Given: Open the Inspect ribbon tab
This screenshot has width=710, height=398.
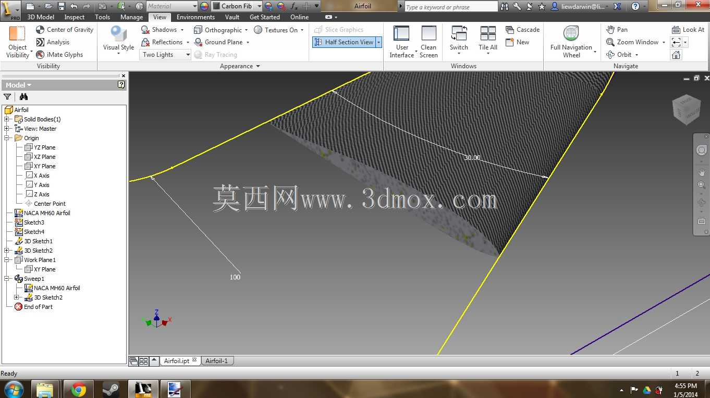Looking at the screenshot, I should pyautogui.click(x=75, y=17).
